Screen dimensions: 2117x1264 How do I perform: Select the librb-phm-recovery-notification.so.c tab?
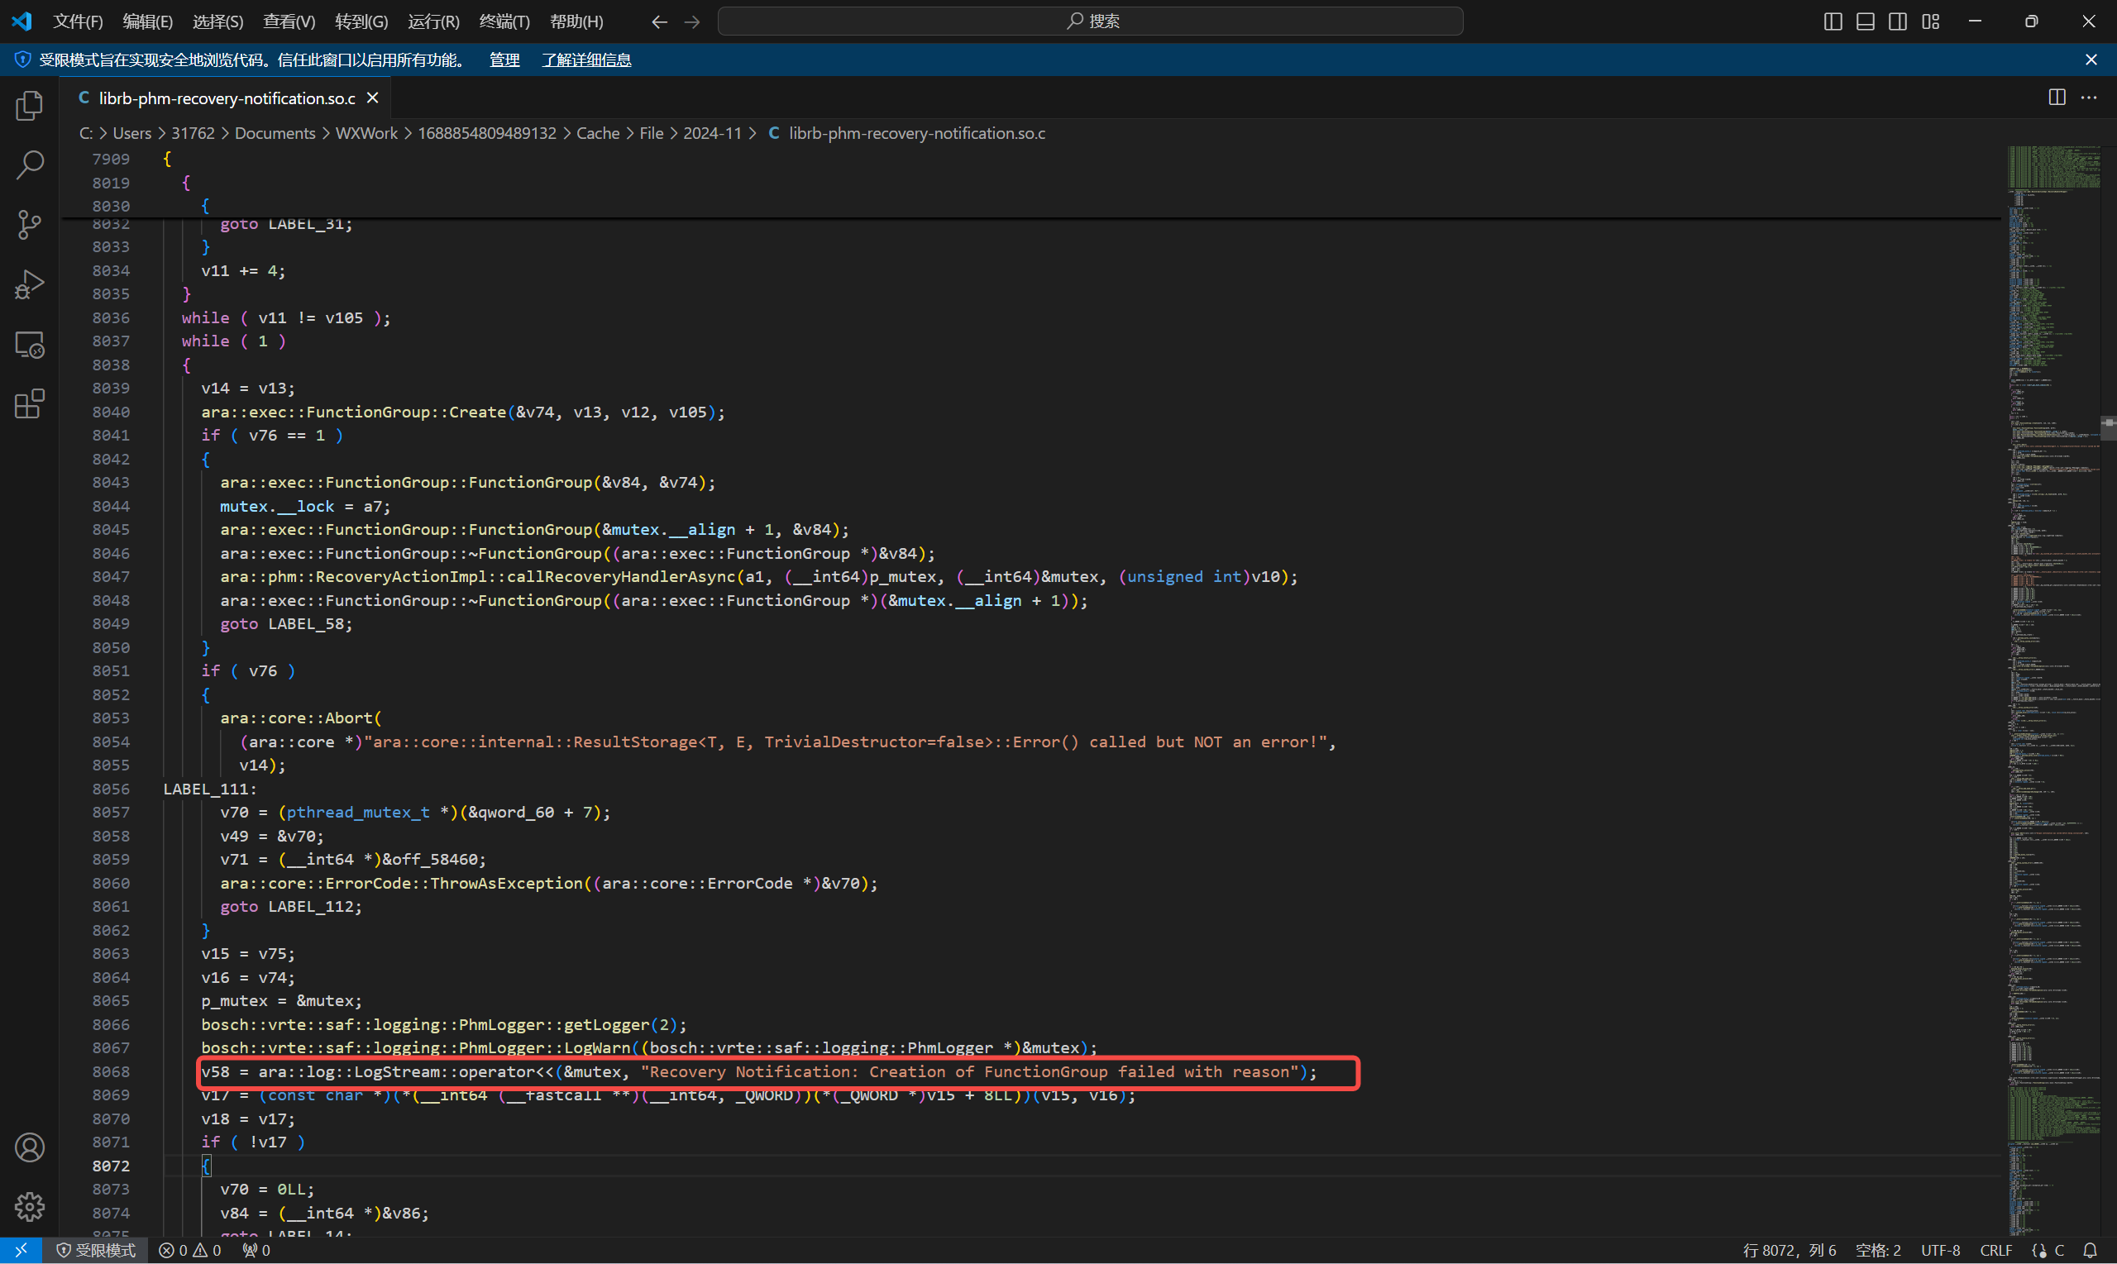click(226, 98)
